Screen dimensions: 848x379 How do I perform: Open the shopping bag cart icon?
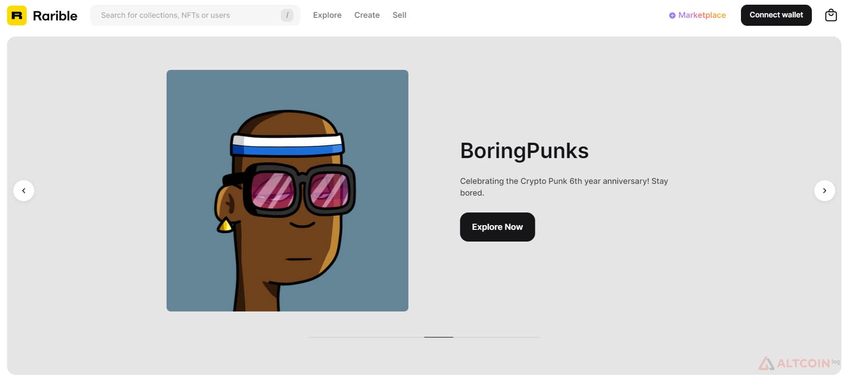831,15
